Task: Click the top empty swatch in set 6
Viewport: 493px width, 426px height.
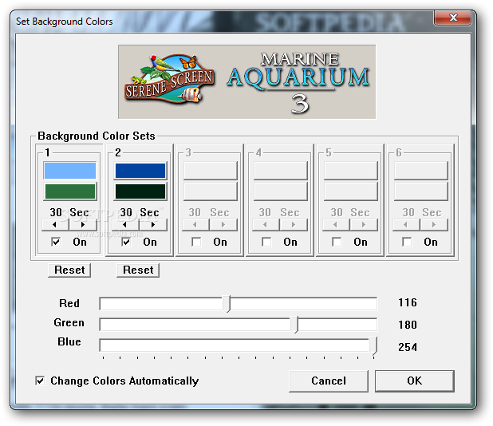Action: pyautogui.click(x=421, y=171)
